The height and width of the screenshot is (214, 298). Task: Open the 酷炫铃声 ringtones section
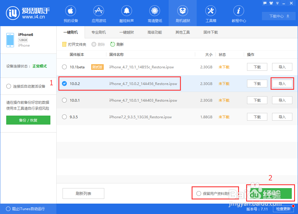tap(127, 14)
